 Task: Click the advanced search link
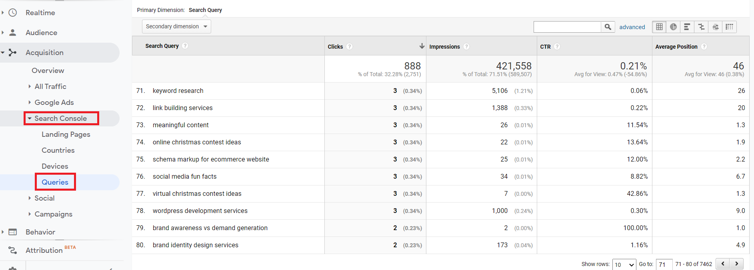coord(632,27)
